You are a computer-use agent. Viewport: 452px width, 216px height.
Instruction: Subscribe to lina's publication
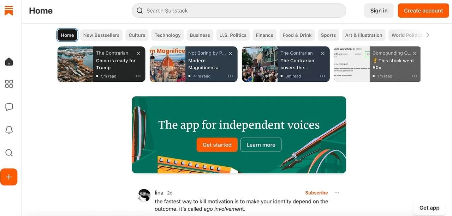316,192
